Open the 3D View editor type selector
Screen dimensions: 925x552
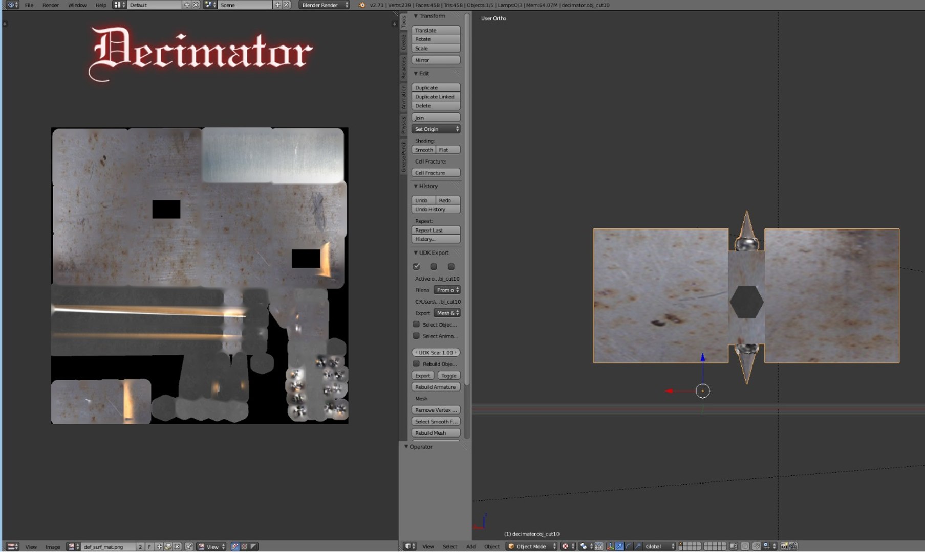(x=410, y=546)
